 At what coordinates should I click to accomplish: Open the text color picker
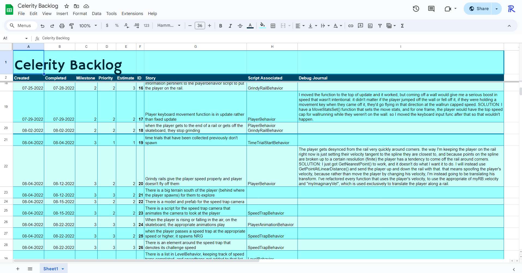pyautogui.click(x=250, y=26)
